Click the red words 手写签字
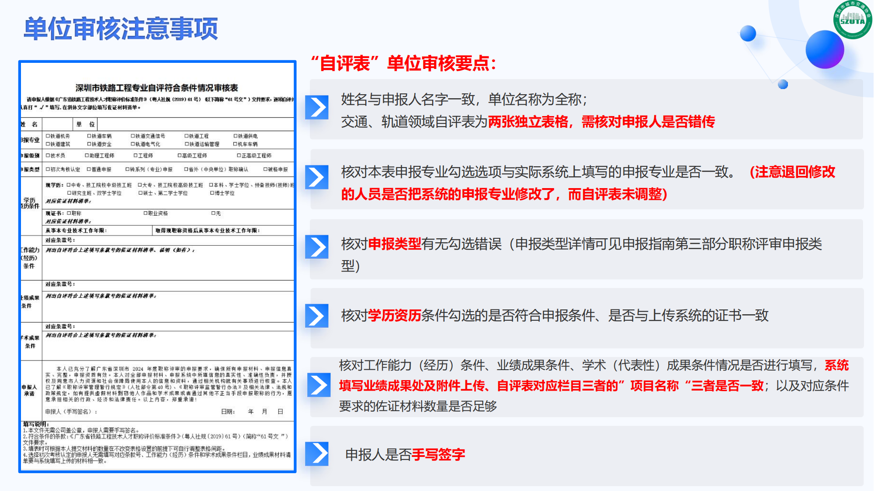 438,455
